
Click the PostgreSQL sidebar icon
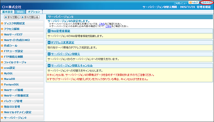click(2, 84)
